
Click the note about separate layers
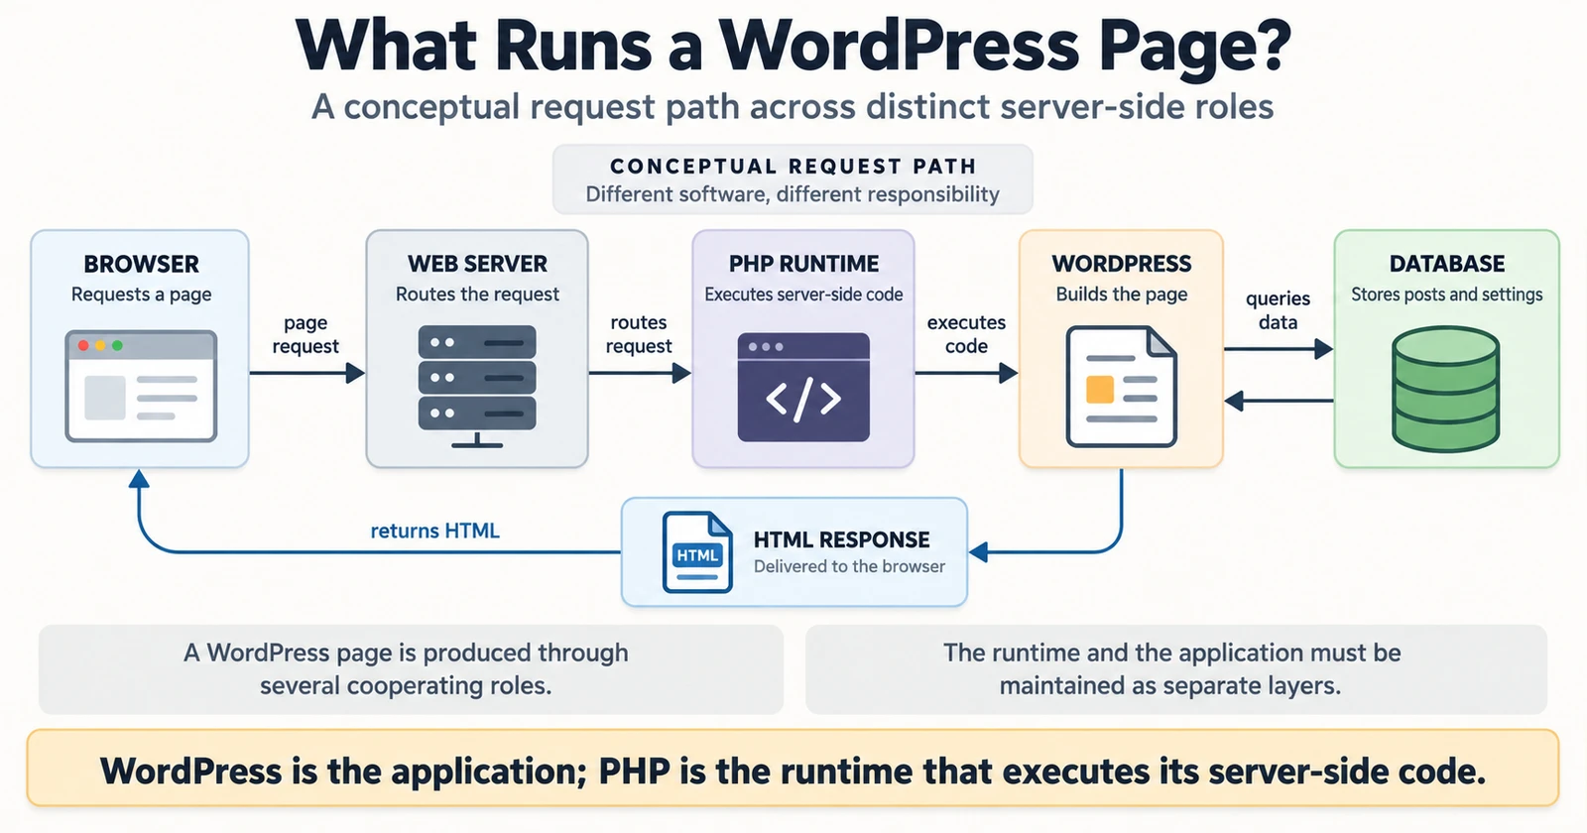pyautogui.click(x=1176, y=669)
